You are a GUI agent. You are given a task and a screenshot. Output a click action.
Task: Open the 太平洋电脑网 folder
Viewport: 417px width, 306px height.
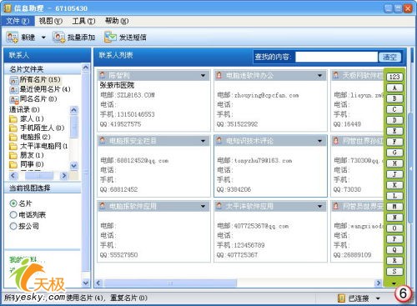[38, 146]
